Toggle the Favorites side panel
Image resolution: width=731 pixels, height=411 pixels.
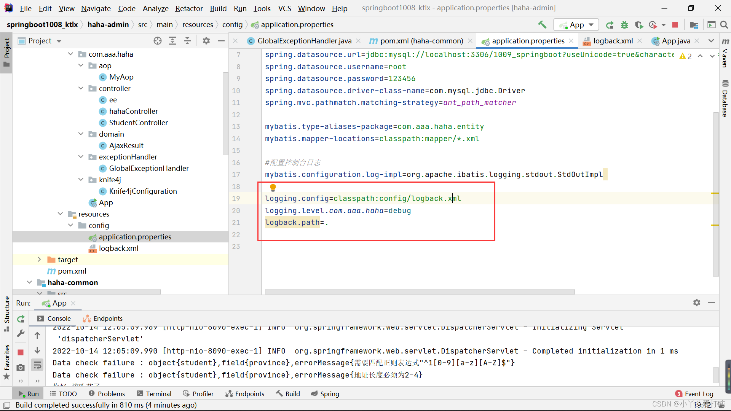[x=6, y=362]
